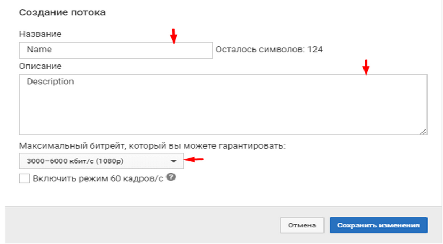Click the 'Включить режим 60 кадров/с' label
Viewport: 443px width, 244px height.
coord(98,179)
